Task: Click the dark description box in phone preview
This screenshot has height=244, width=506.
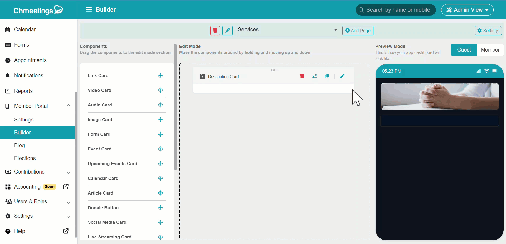Action: [439, 120]
